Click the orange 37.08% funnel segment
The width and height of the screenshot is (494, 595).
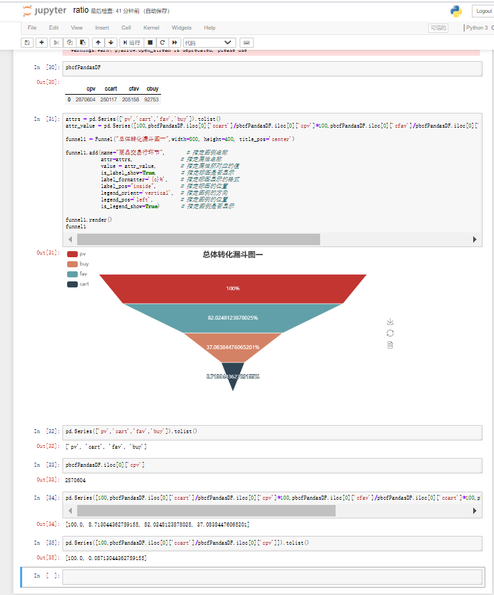pos(233,347)
